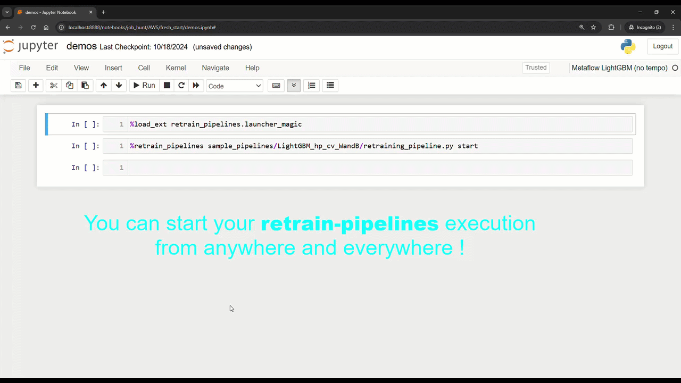Toggle table of contents list button
The height and width of the screenshot is (383, 681).
[330, 85]
